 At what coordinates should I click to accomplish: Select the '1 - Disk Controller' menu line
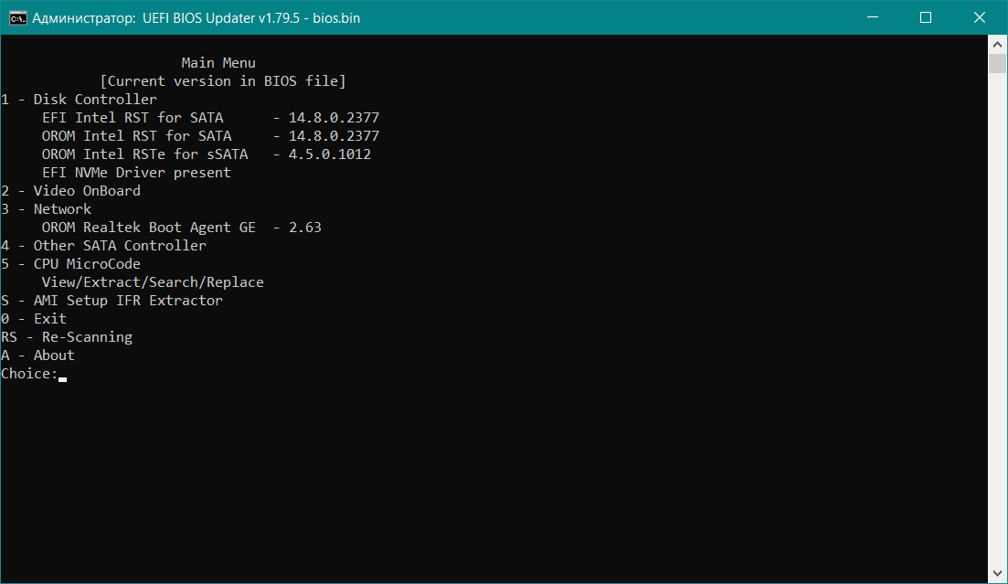(x=80, y=100)
